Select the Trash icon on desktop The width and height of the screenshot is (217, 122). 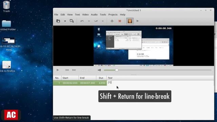click(x=6, y=6)
